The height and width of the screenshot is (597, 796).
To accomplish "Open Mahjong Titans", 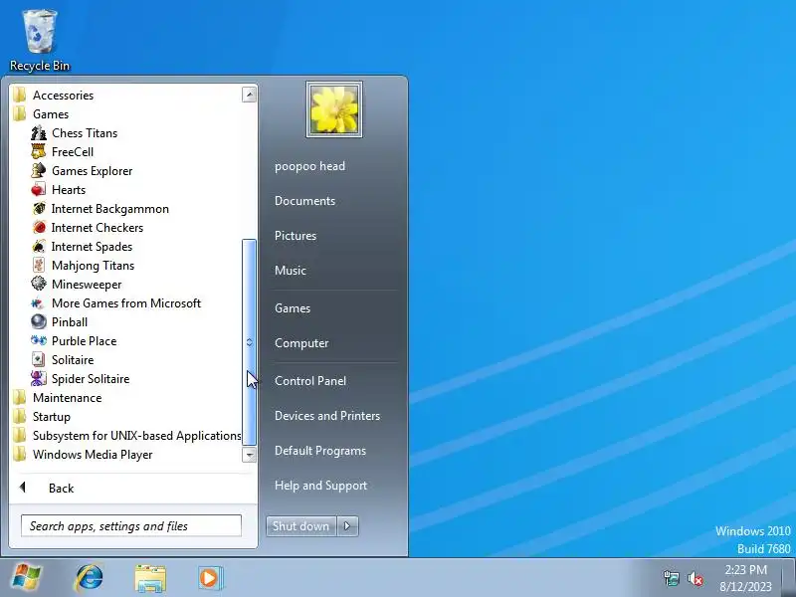I will pos(84,266).
